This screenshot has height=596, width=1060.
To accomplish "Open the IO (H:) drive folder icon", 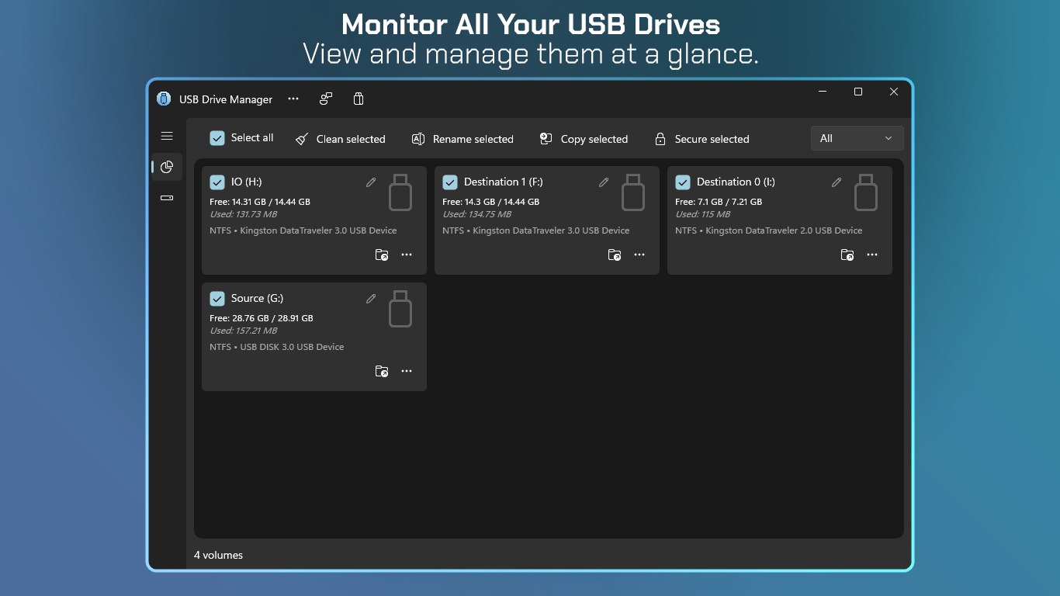I will pos(382,255).
